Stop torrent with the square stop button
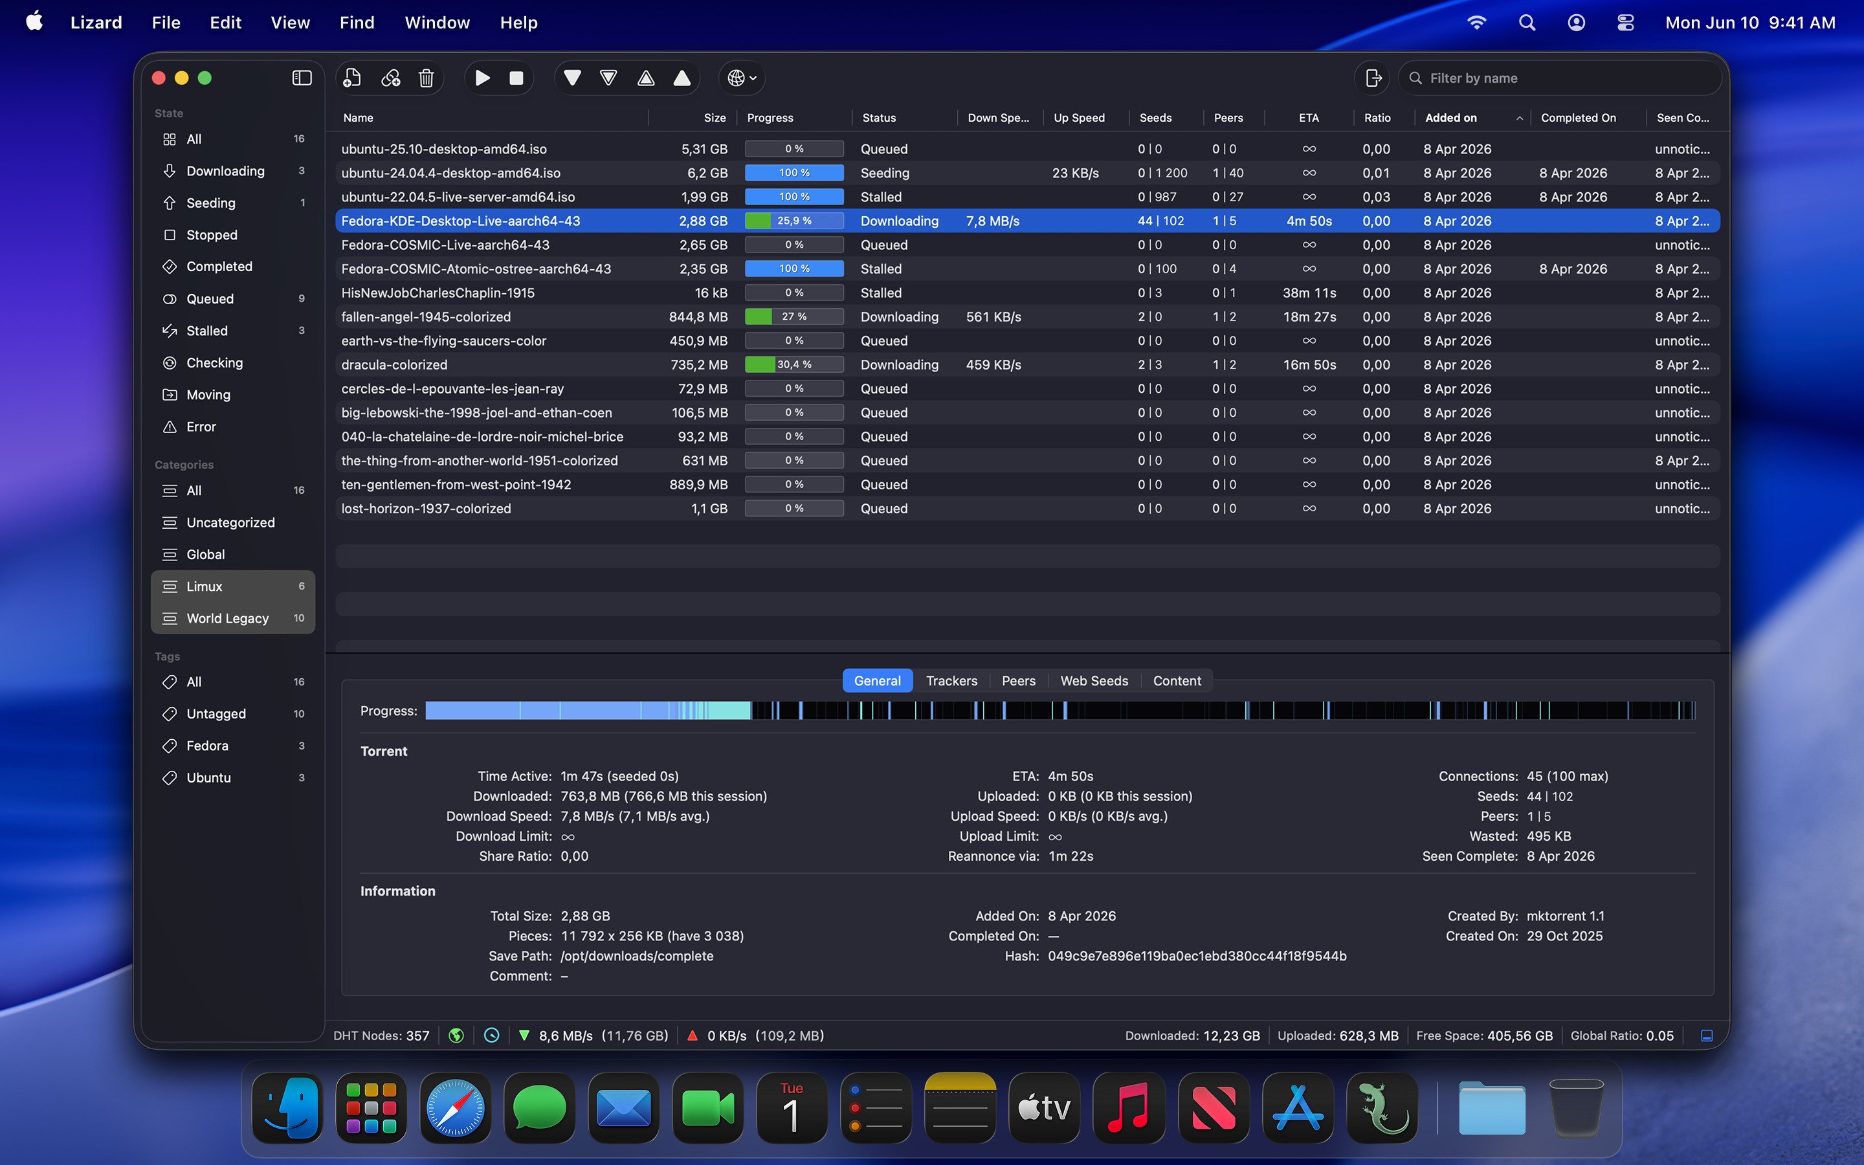This screenshot has width=1864, height=1165. click(517, 78)
